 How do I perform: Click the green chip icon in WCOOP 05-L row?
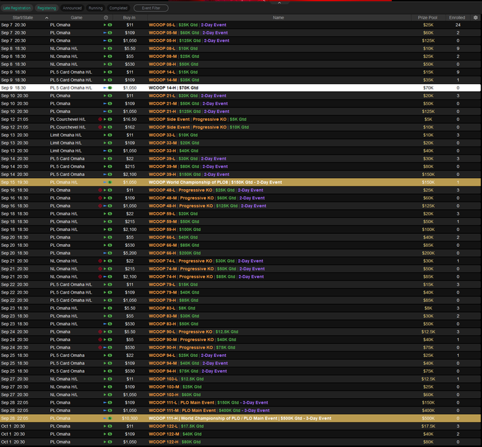pyautogui.click(x=109, y=25)
